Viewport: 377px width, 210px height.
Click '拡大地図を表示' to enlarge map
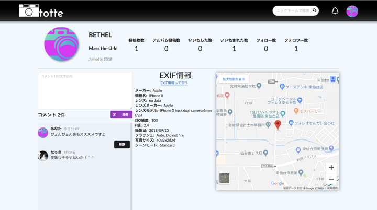[x=234, y=79]
